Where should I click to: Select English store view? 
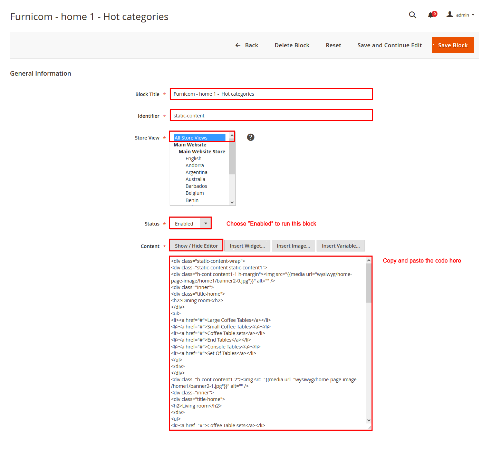[x=193, y=159]
